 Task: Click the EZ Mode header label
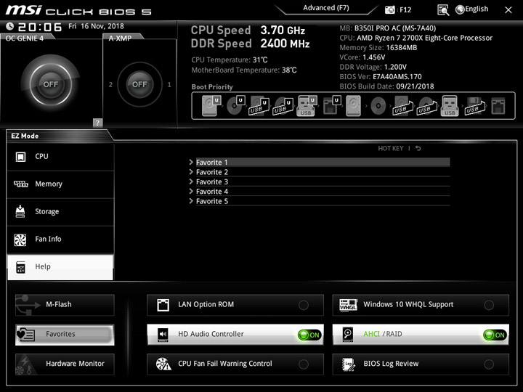pyautogui.click(x=25, y=136)
